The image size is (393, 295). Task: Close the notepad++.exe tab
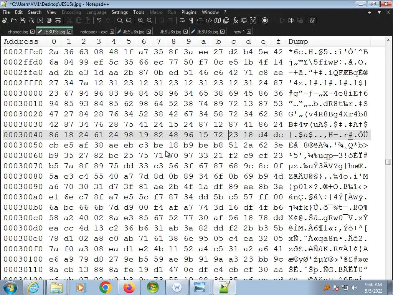[x=112, y=32]
